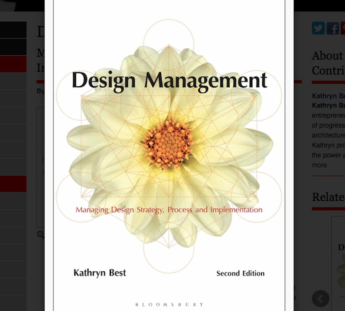Click the BLOOMSBURY publisher name on the cover
The width and height of the screenshot is (345, 311).
point(169,304)
